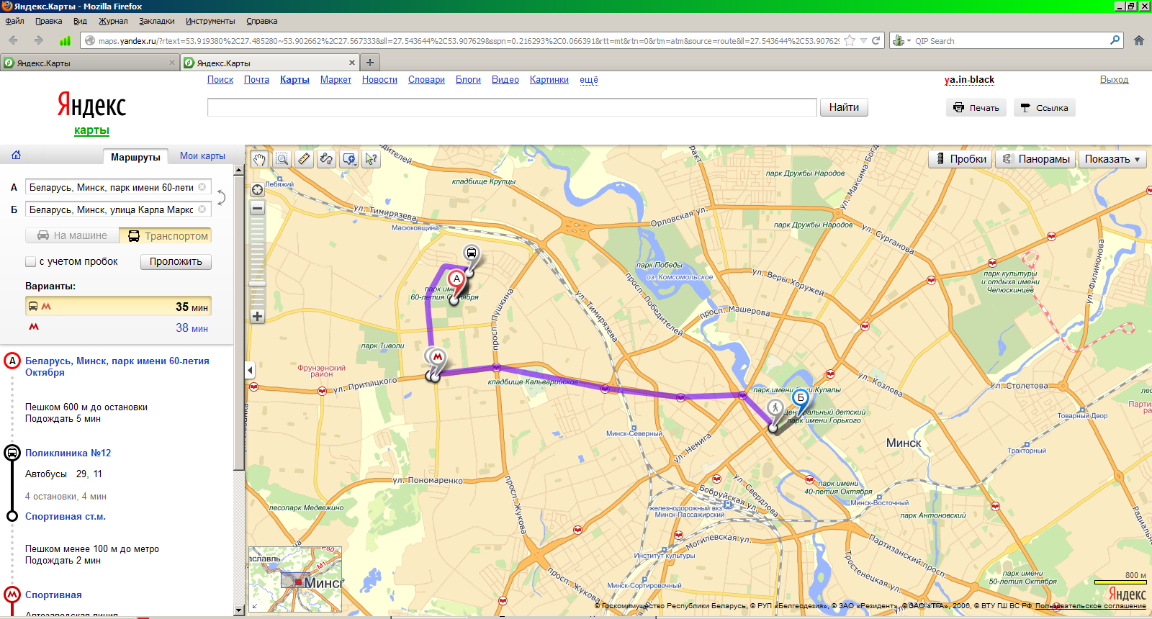
Task: Click the blue Б marker on map
Action: [x=800, y=397]
